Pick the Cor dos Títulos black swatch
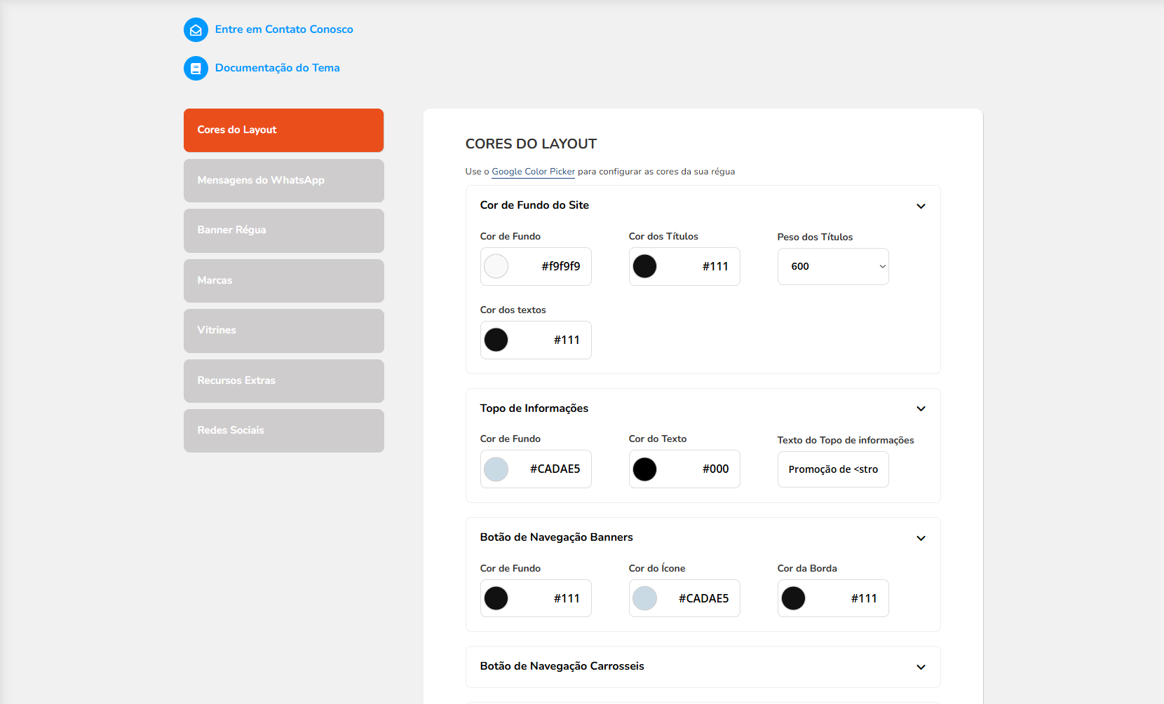The height and width of the screenshot is (704, 1164). point(645,267)
